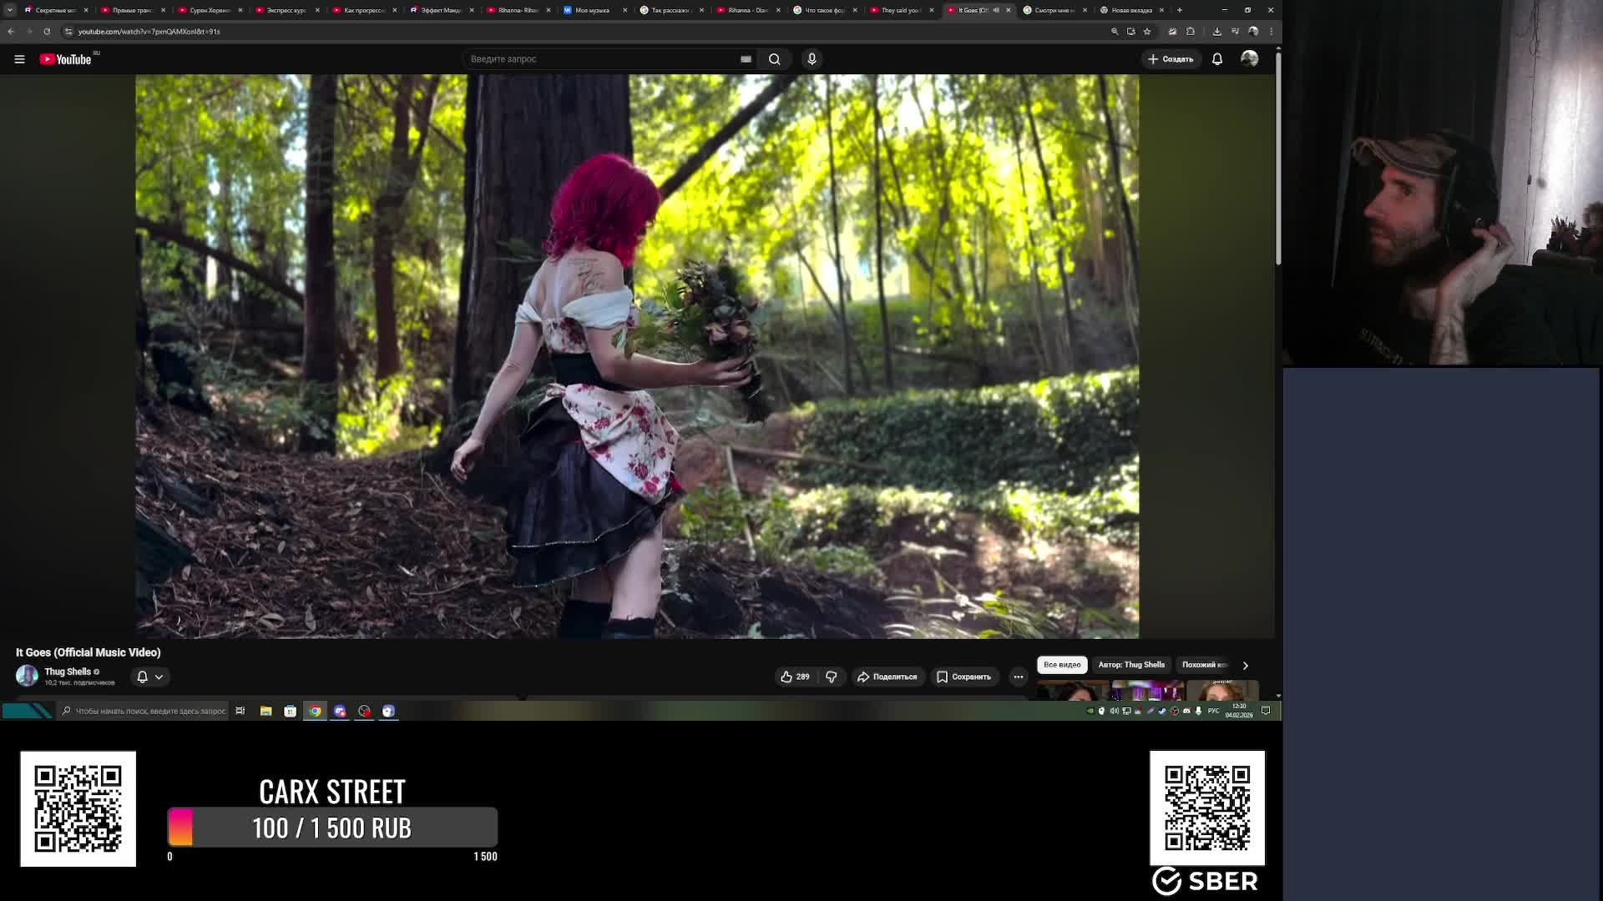The height and width of the screenshot is (901, 1603).
Task: Open the three-dot more actions menu
Action: (1018, 677)
